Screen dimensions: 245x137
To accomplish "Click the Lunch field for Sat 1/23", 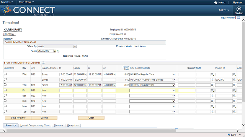I will [80, 96].
